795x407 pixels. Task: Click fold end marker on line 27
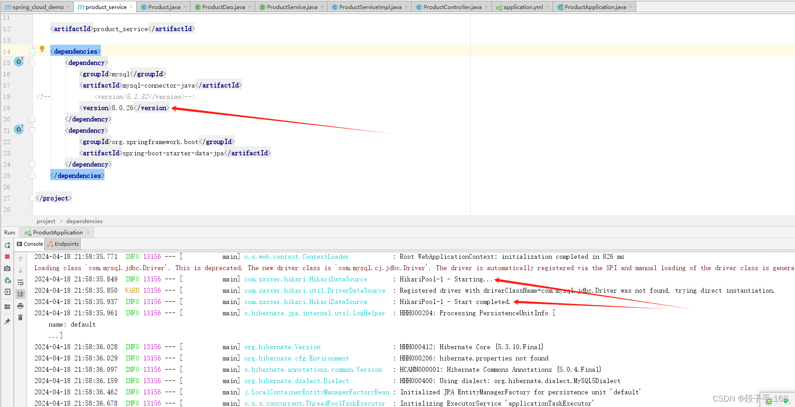(x=33, y=198)
